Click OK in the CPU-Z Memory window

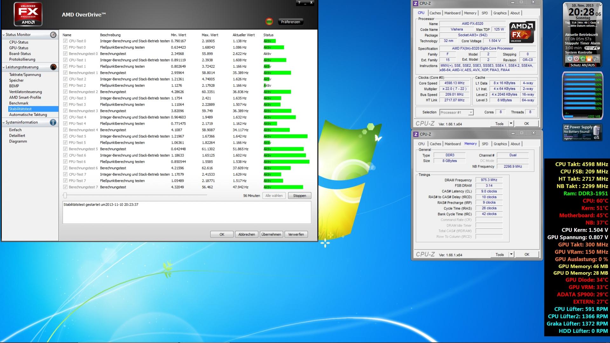coord(527,254)
